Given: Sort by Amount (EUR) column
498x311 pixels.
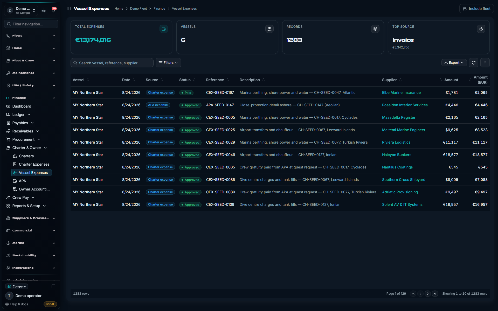Looking at the screenshot, I should tap(478, 80).
